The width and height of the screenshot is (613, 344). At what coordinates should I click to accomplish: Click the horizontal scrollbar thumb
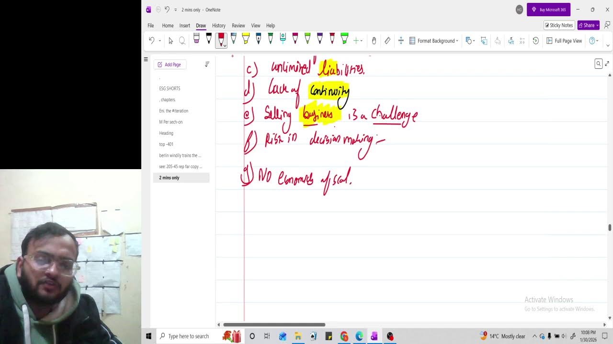coord(274,325)
